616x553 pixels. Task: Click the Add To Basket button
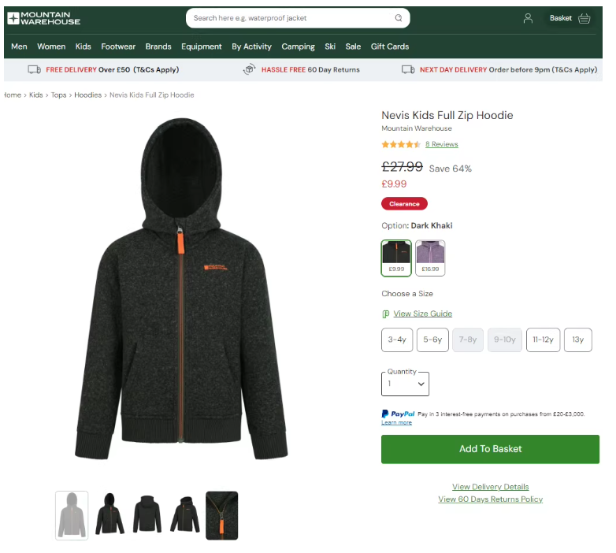click(490, 449)
